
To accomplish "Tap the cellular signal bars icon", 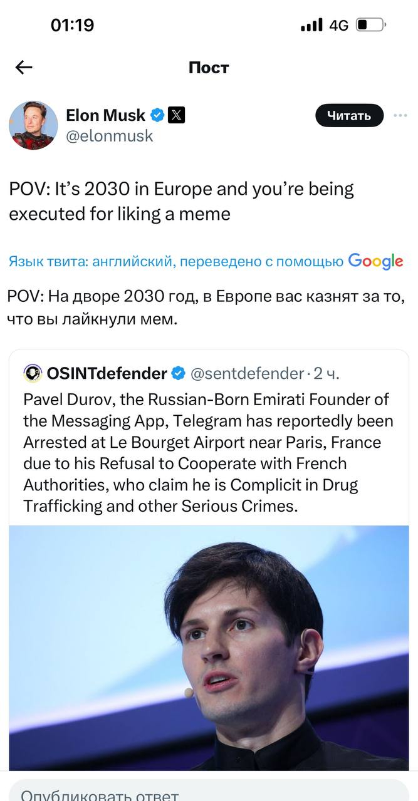I will pos(311,26).
